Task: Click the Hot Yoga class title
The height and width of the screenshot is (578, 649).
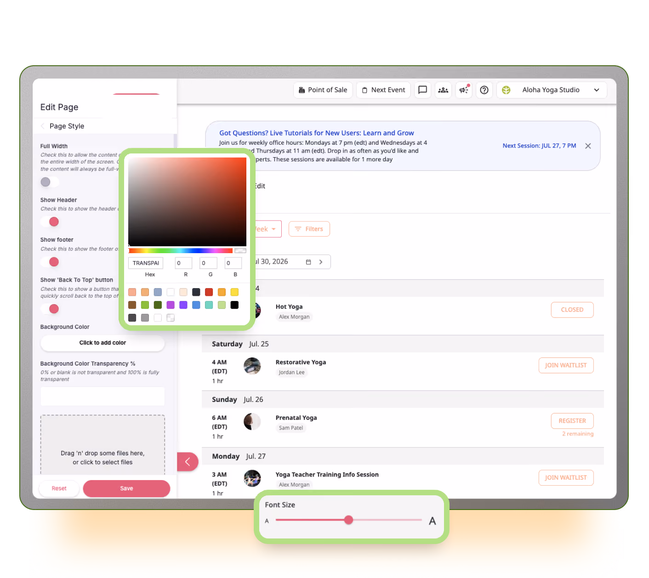Action: point(289,307)
